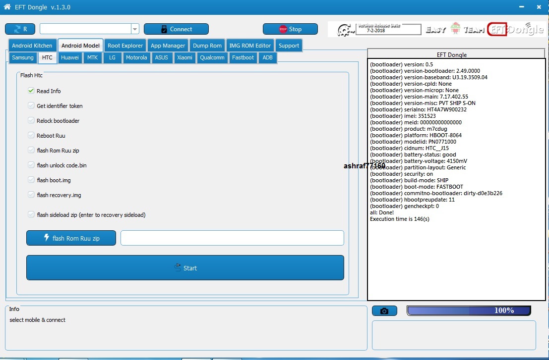Click the home icon in title bar
Screen dimensions: 549x360
[7, 6]
